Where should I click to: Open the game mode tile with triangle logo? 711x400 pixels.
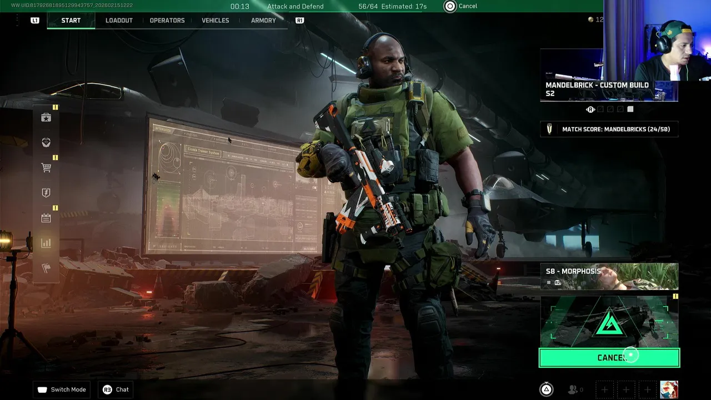609,322
